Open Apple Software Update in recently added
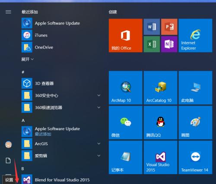This screenshot has width=216, height=184. tap(61, 23)
